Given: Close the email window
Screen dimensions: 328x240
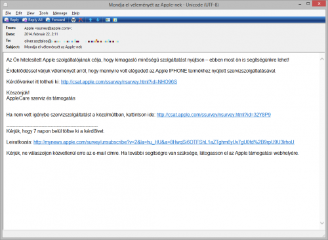Looking at the screenshot, I should pos(319,4).
